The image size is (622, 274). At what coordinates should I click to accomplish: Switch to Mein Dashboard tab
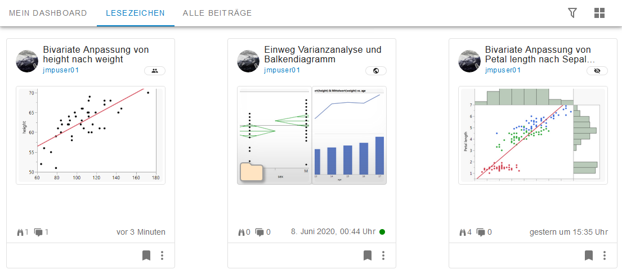pyautogui.click(x=48, y=13)
